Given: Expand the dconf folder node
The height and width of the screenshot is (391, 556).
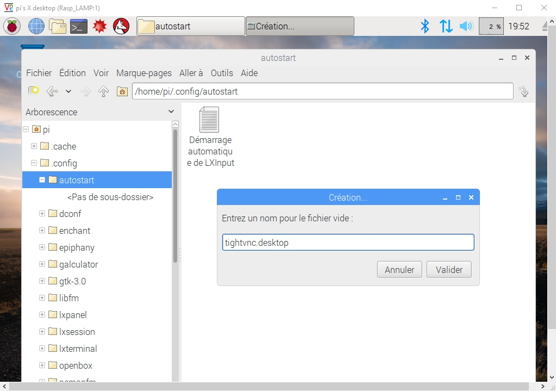Looking at the screenshot, I should (x=42, y=213).
